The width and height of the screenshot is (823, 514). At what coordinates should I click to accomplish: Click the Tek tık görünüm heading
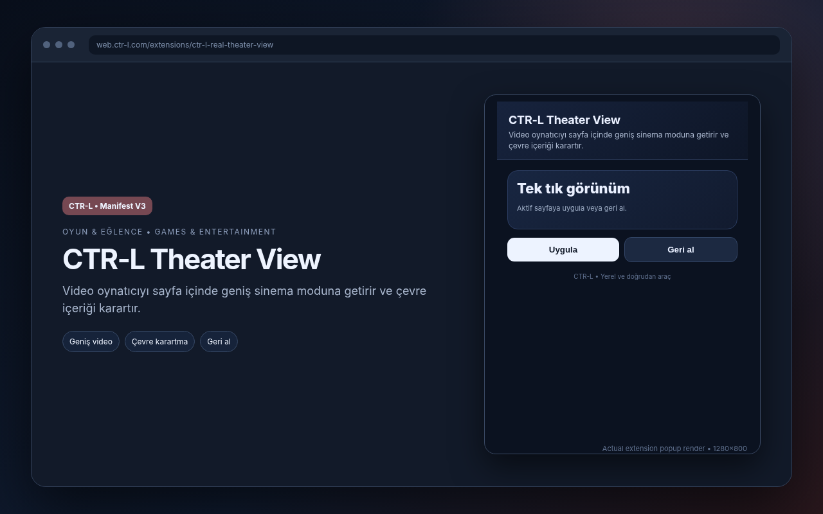tap(574, 188)
